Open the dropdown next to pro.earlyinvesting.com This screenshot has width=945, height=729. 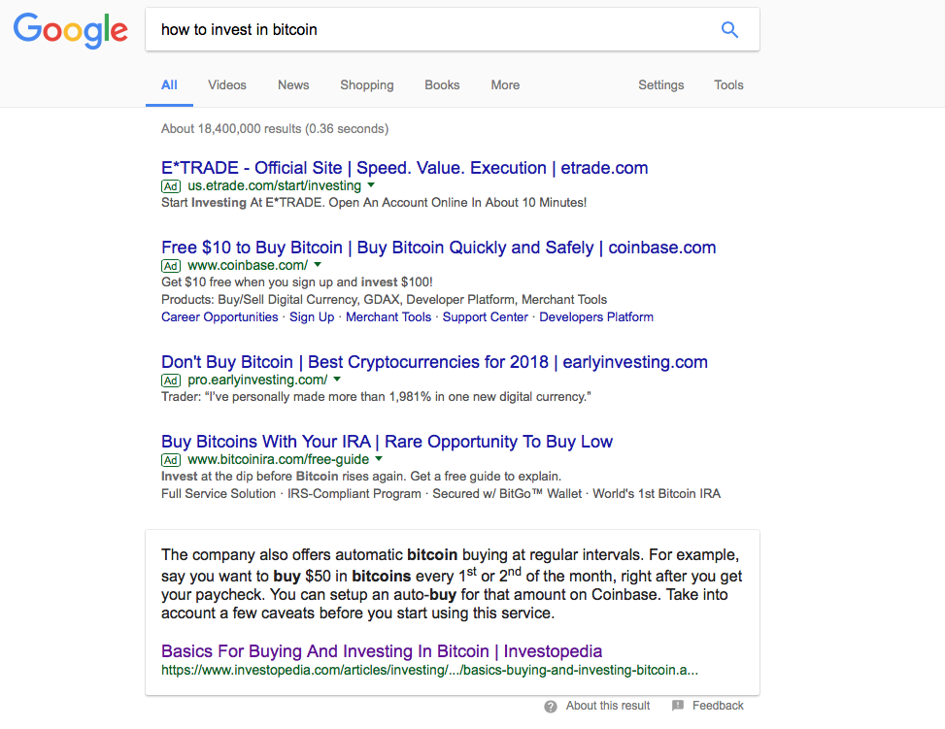point(336,380)
